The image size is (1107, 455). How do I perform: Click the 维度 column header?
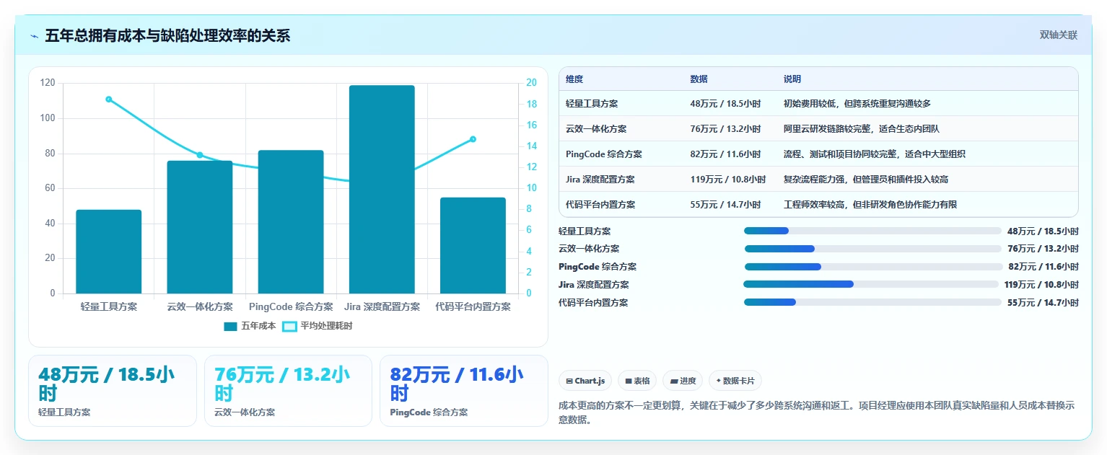(574, 79)
